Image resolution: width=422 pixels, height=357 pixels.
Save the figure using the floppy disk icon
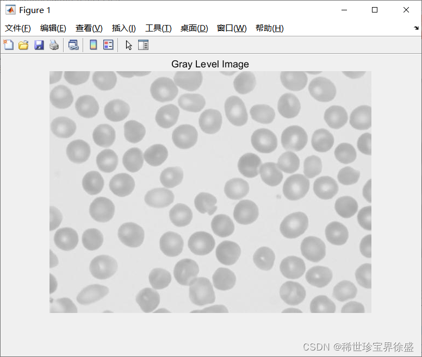39,45
